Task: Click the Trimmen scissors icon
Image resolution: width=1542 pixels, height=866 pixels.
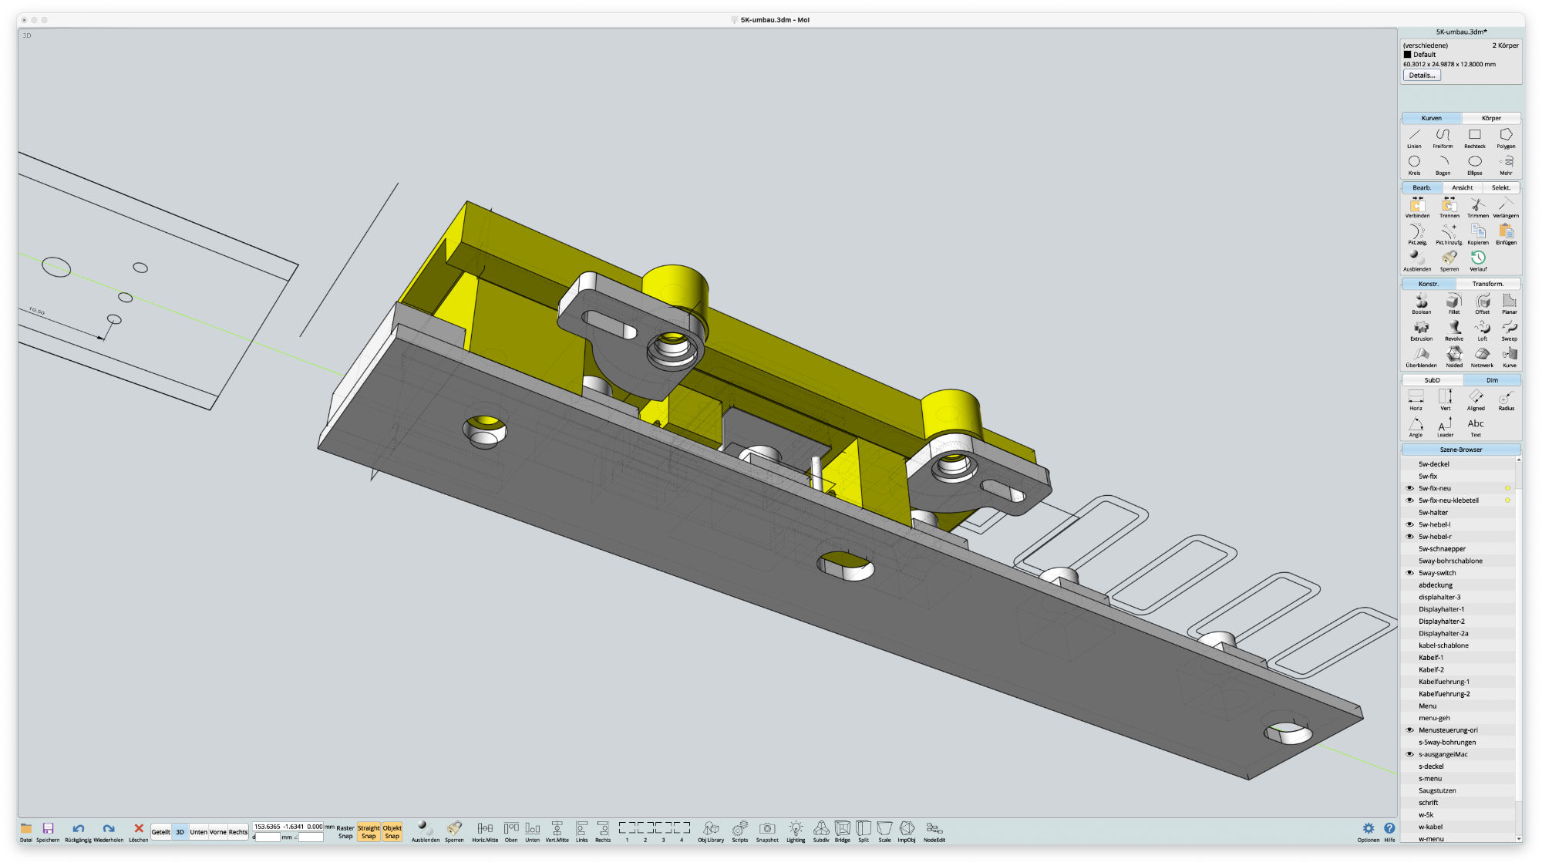Action: pyautogui.click(x=1477, y=206)
